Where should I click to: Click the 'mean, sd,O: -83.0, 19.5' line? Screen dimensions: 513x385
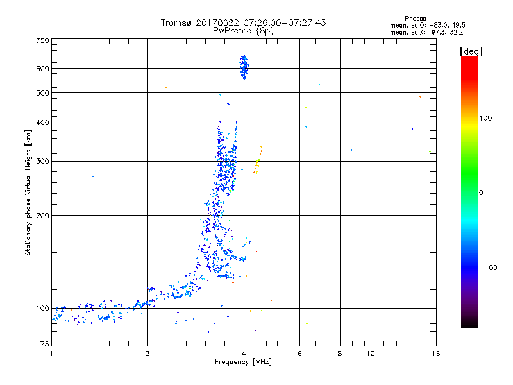[427, 25]
